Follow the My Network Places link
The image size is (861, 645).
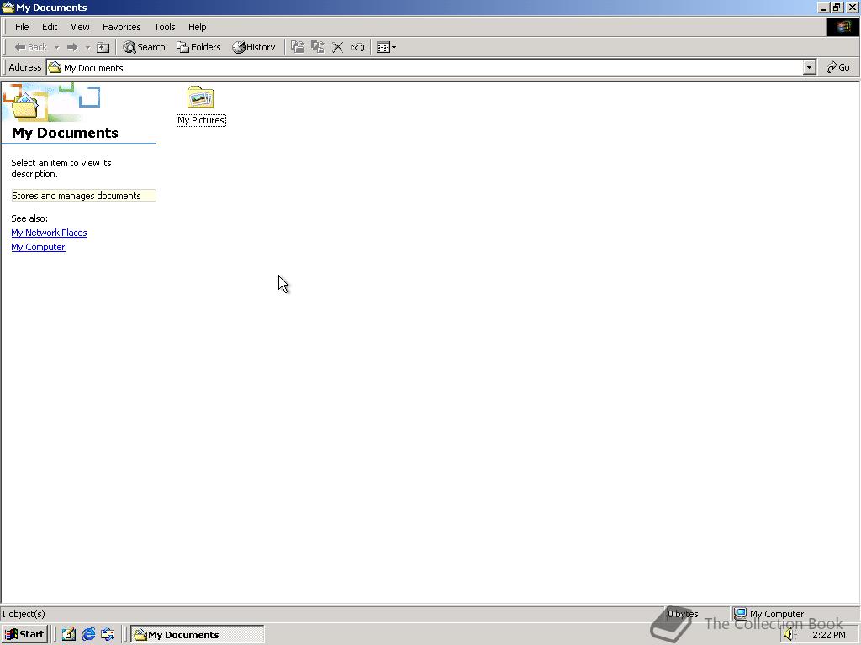(x=49, y=233)
